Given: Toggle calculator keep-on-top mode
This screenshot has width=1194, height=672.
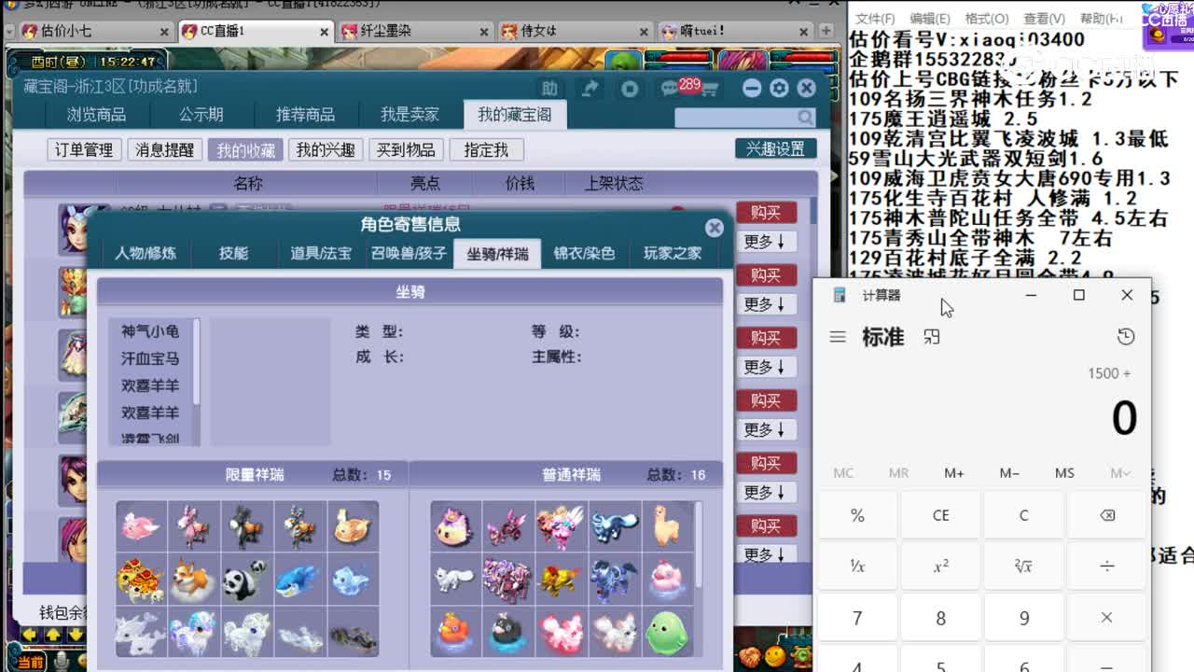Looking at the screenshot, I should tap(931, 337).
